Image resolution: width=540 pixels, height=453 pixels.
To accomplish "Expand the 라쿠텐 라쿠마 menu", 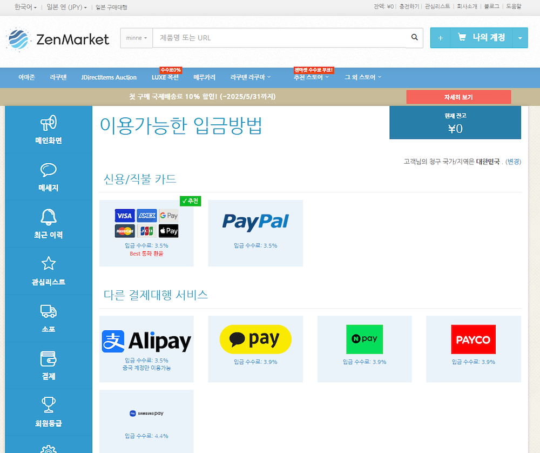I will pyautogui.click(x=251, y=77).
